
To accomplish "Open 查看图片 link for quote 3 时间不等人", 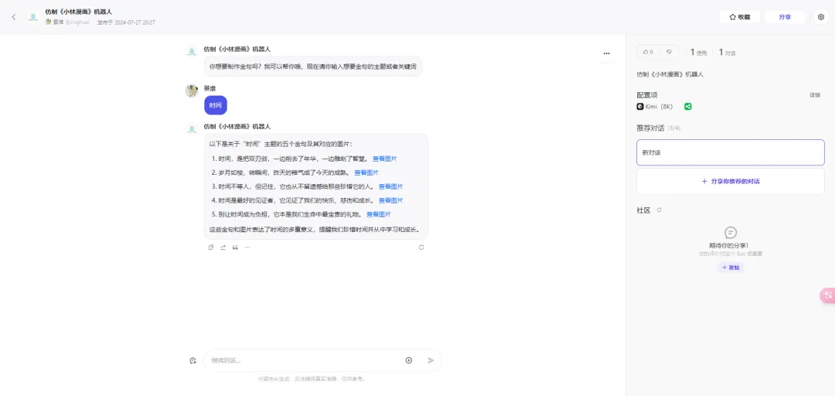I will coord(391,186).
